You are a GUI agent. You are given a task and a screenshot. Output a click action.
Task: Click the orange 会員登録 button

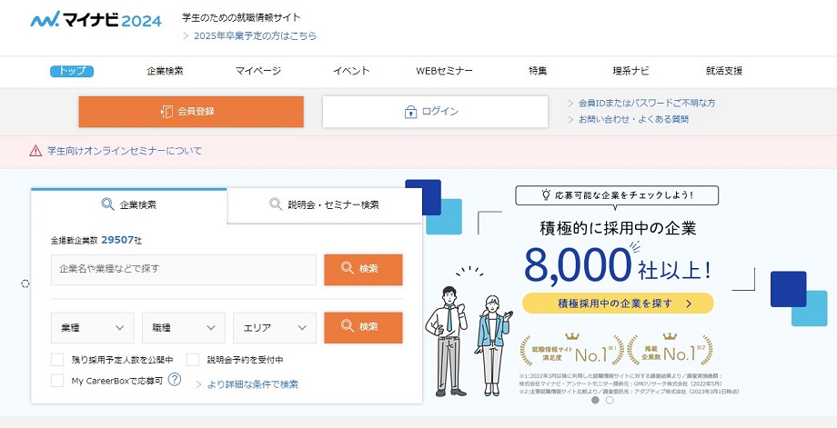tap(191, 112)
